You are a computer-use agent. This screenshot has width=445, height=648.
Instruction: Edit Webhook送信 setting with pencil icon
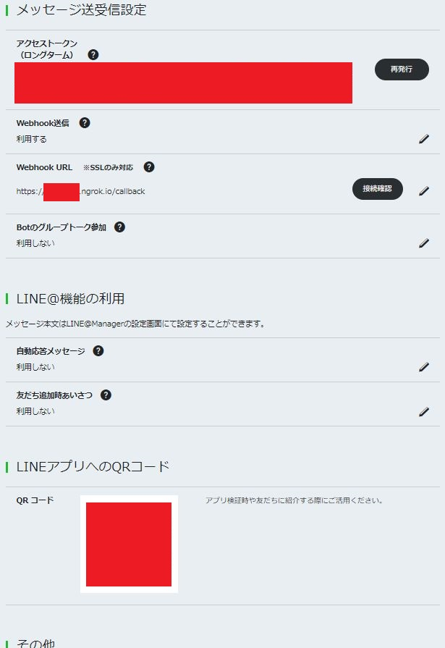[x=424, y=139]
